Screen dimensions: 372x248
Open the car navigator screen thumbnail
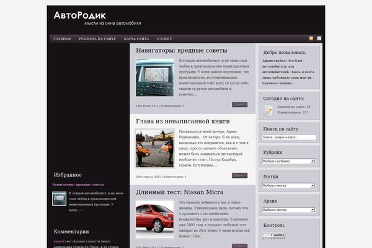154,77
